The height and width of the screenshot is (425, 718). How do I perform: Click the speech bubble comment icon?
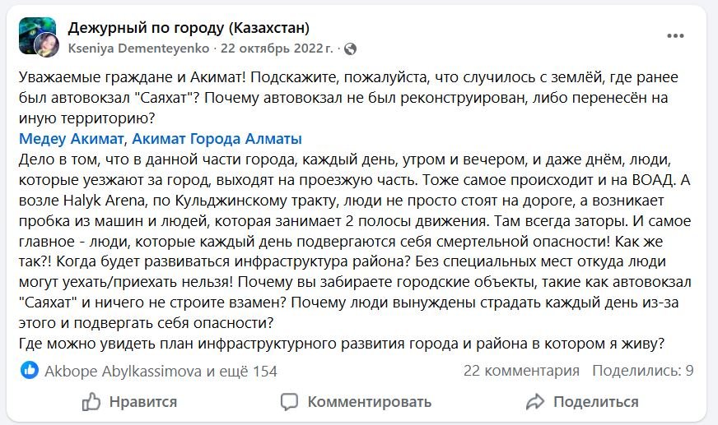click(289, 402)
